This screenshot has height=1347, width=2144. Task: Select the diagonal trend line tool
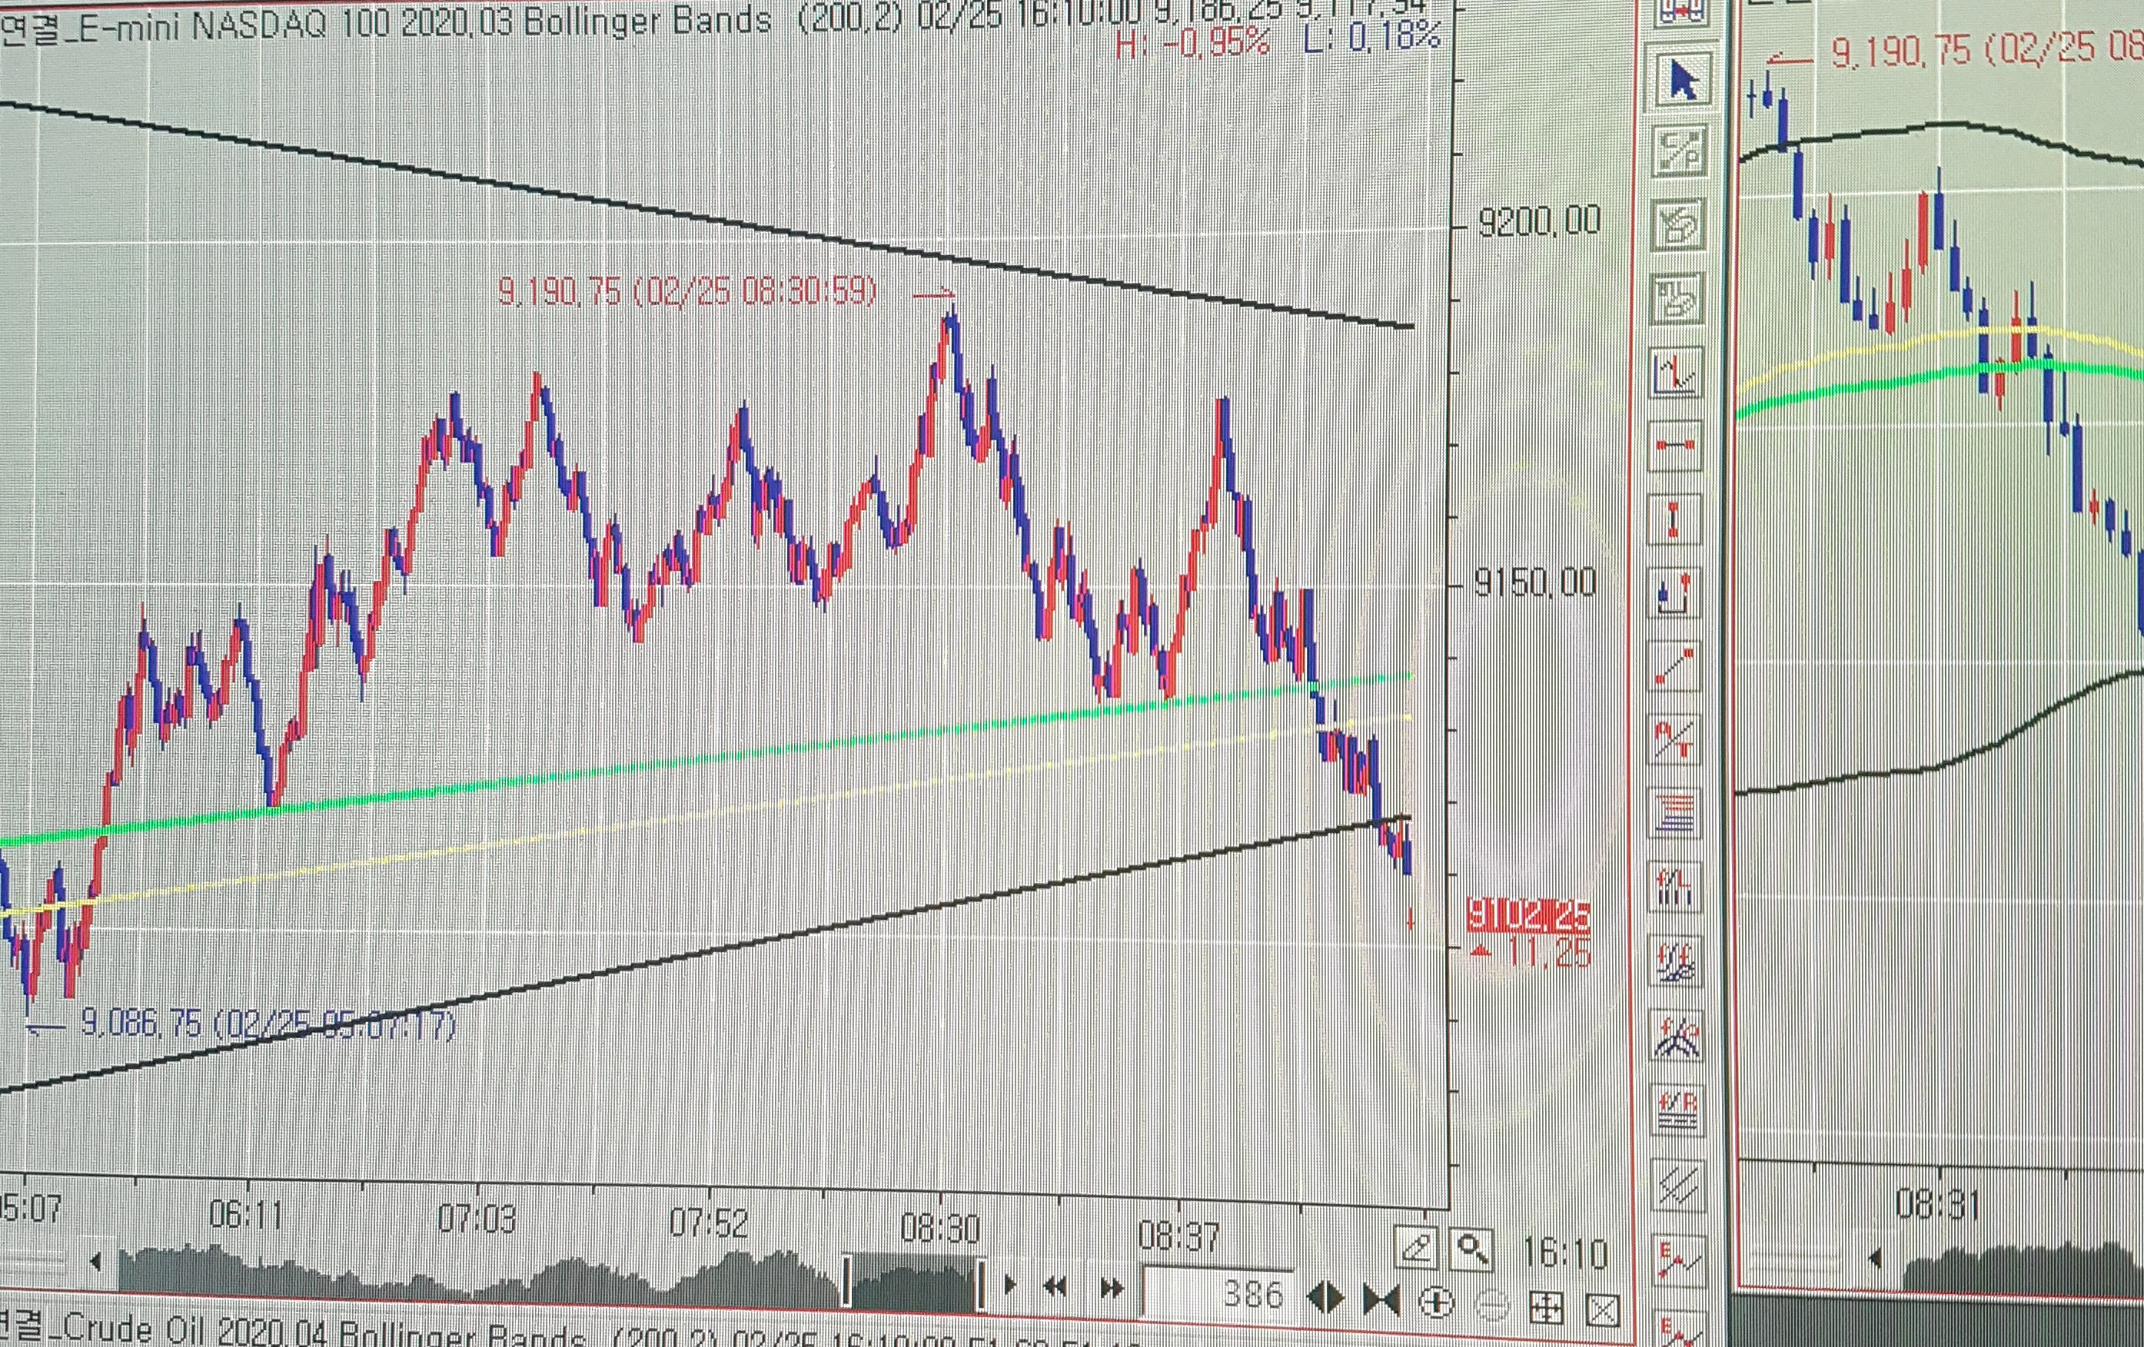coord(1676,665)
